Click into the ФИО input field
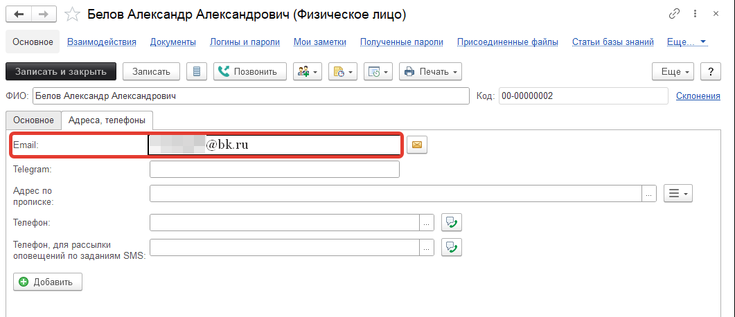 pyautogui.click(x=251, y=96)
